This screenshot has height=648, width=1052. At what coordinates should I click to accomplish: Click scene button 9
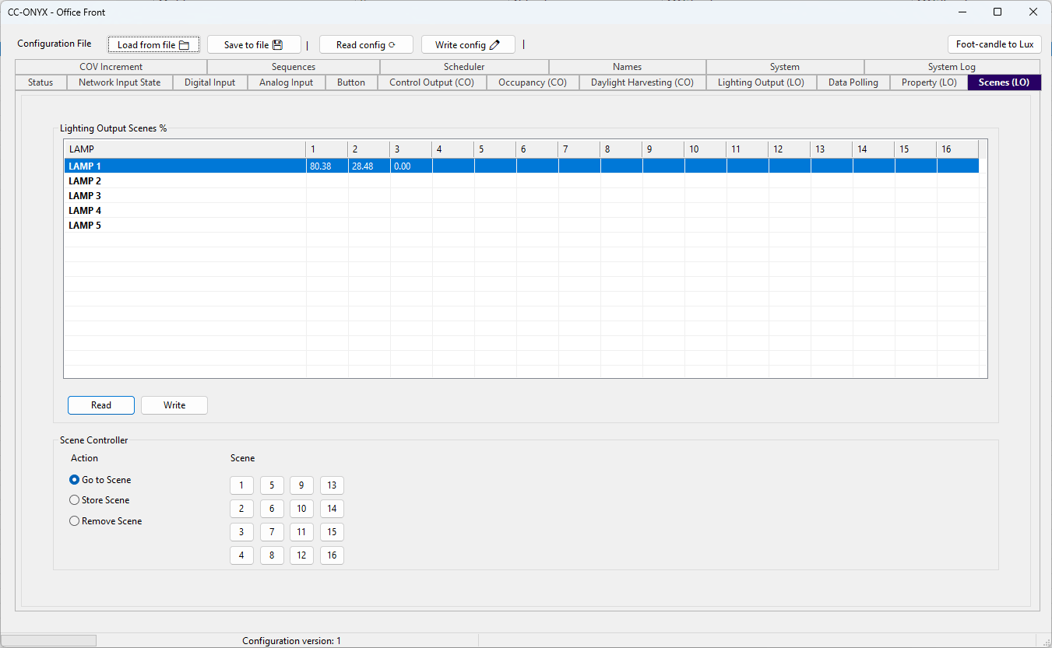coord(301,485)
